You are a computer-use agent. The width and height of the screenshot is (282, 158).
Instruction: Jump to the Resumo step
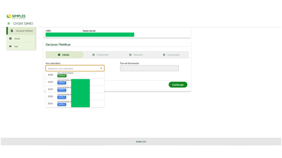point(136,55)
